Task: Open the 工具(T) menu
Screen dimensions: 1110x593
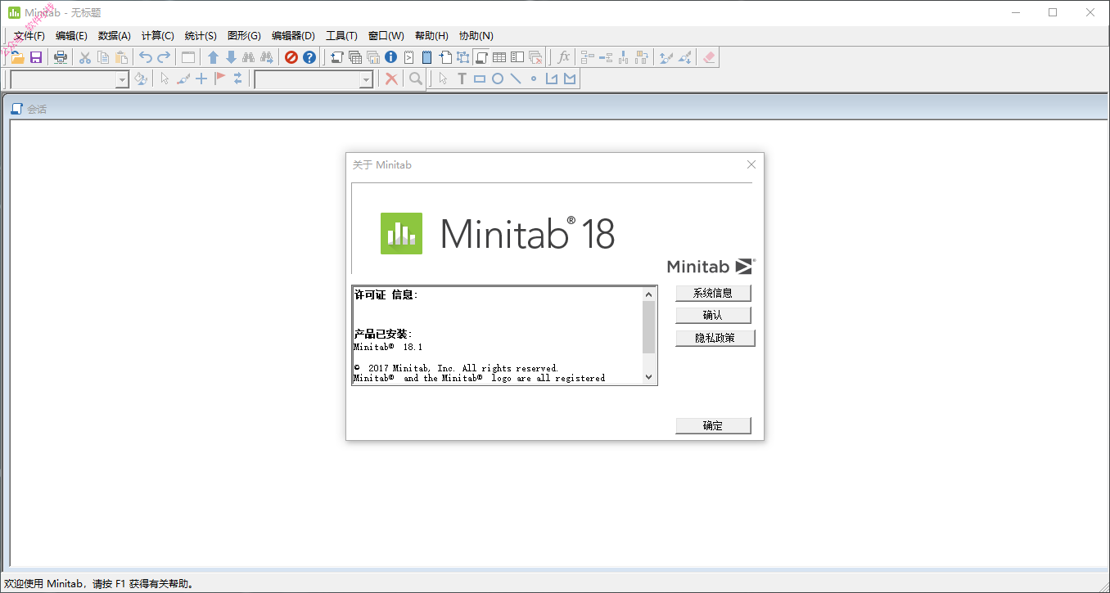Action: (341, 36)
